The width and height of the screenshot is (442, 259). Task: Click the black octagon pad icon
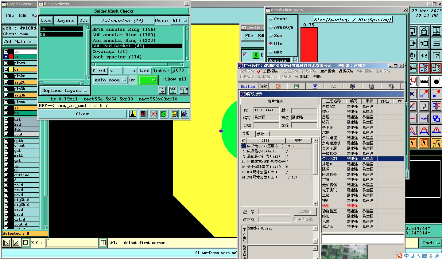coord(436,82)
